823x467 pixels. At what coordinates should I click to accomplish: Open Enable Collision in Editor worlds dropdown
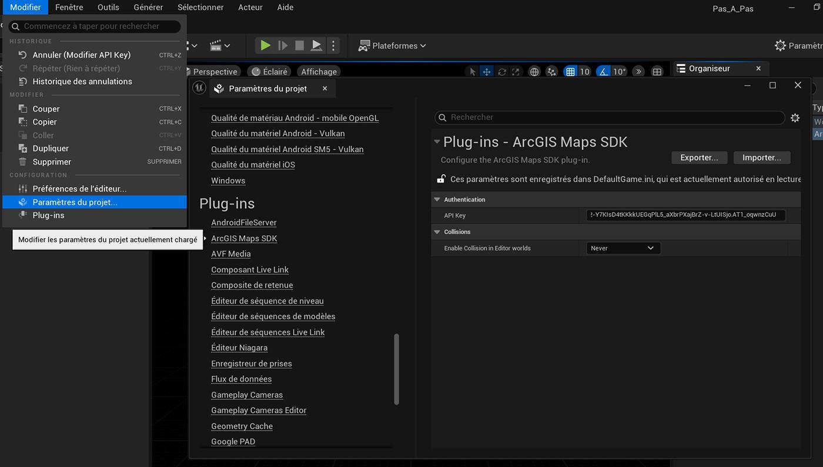[623, 248]
